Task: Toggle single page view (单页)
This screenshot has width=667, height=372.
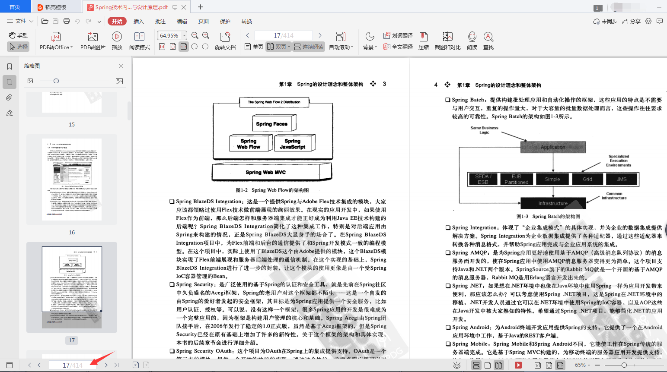Action: 254,47
